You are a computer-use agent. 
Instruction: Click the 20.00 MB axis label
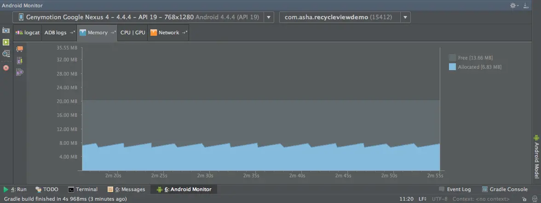coord(67,101)
